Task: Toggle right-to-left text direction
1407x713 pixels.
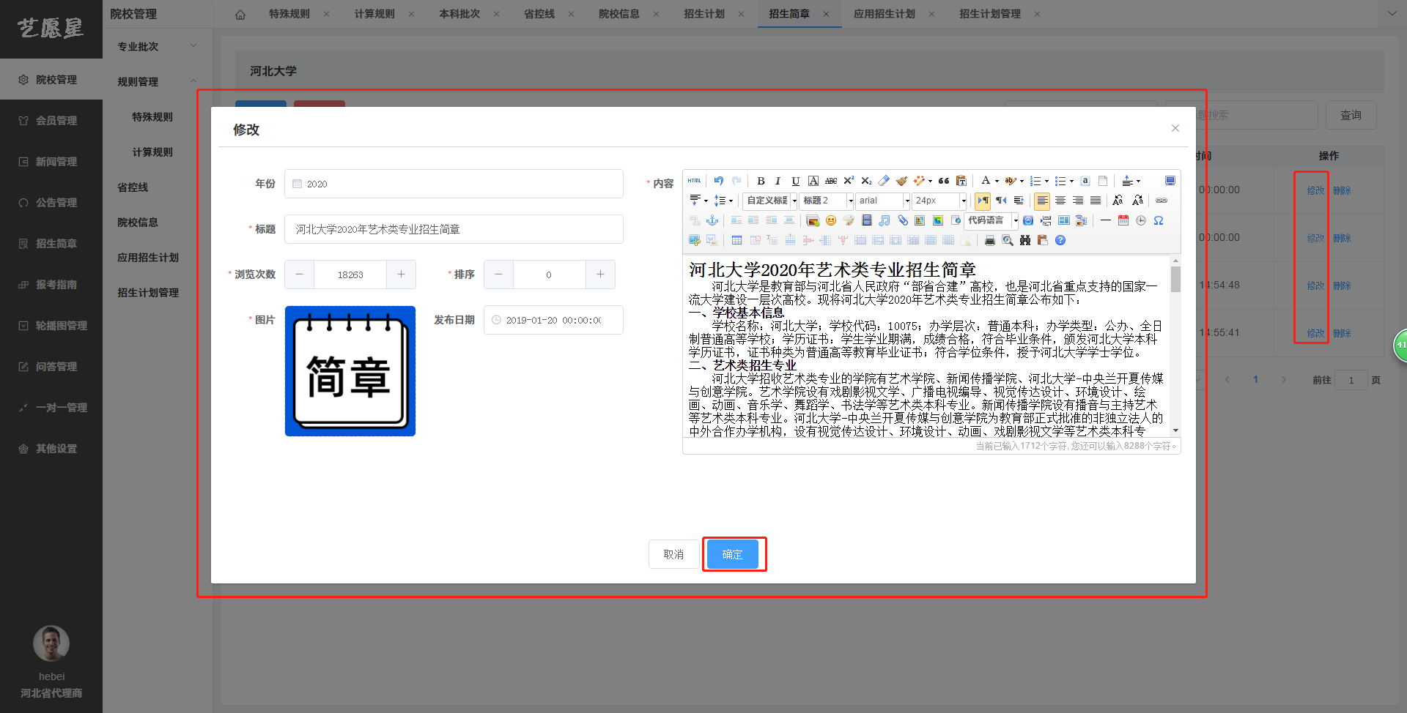Action: click(x=1001, y=201)
